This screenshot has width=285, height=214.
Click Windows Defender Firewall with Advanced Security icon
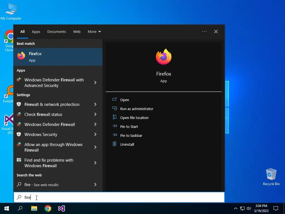click(19, 80)
